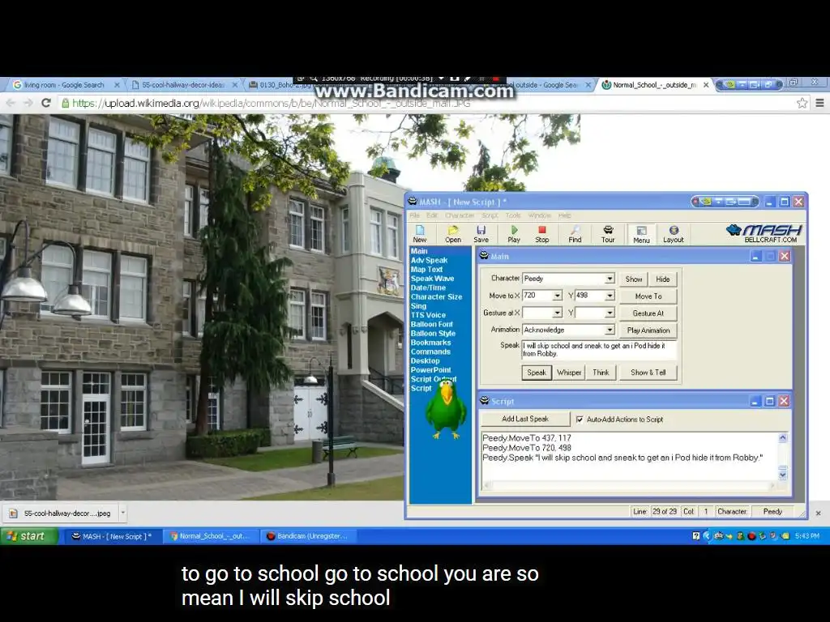
Task: Open the 55-cool-hallway-decor jpeg download
Action: click(x=62, y=513)
